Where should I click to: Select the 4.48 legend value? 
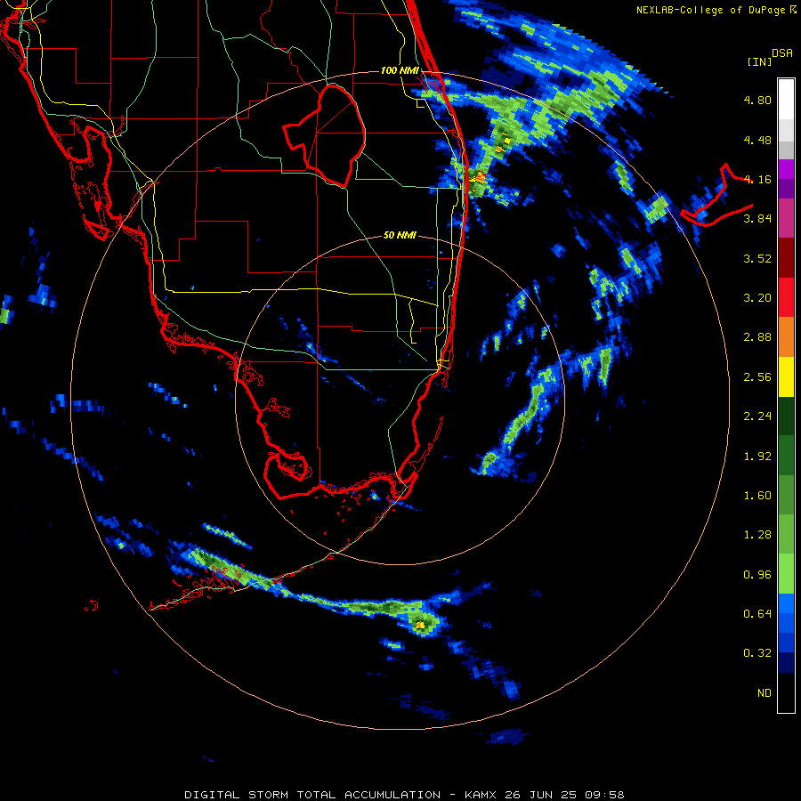(757, 140)
